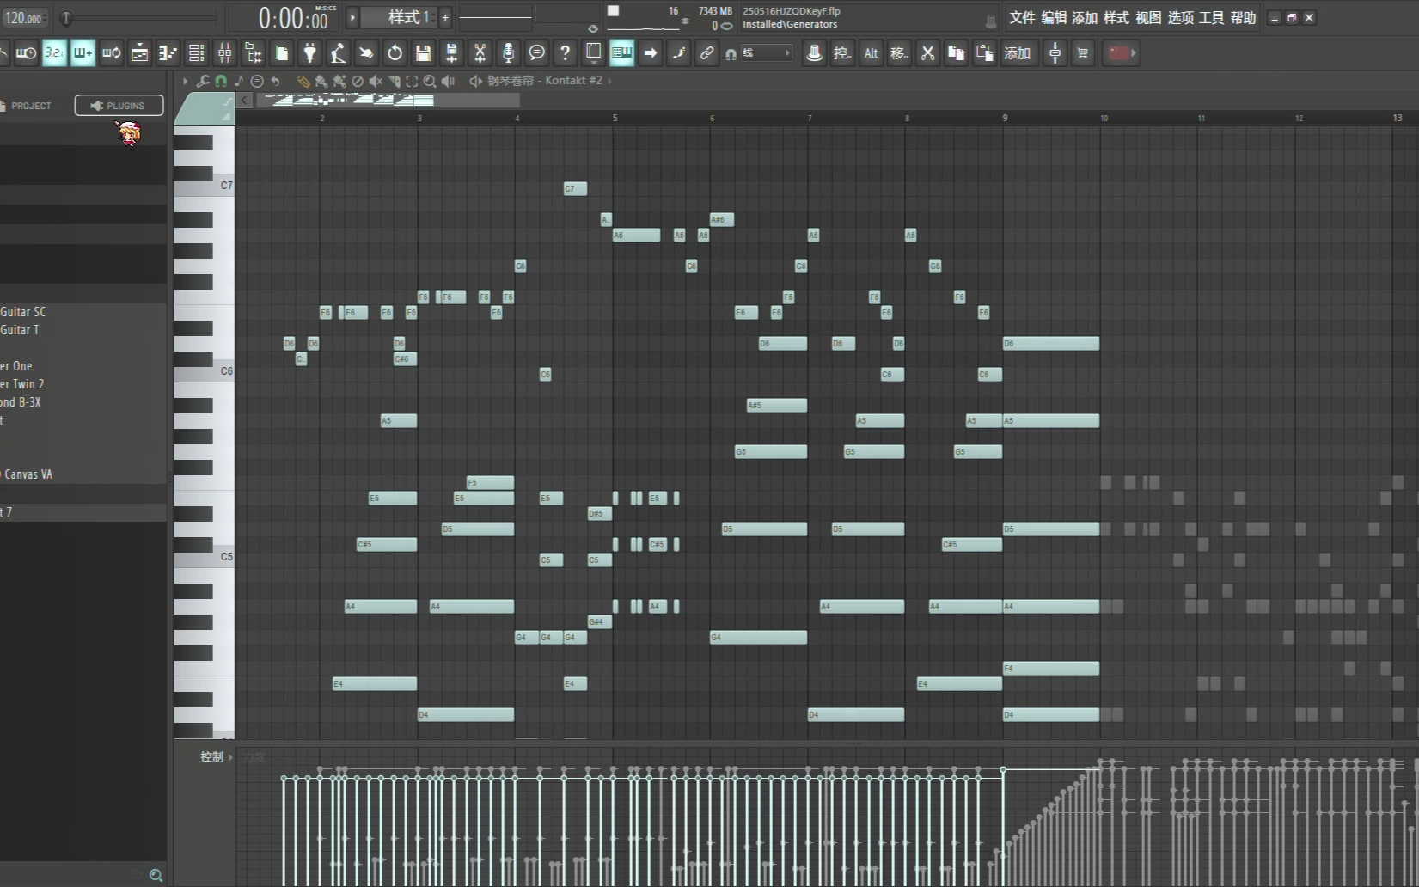Select the mute tool speaker-x icon

[x=376, y=81]
